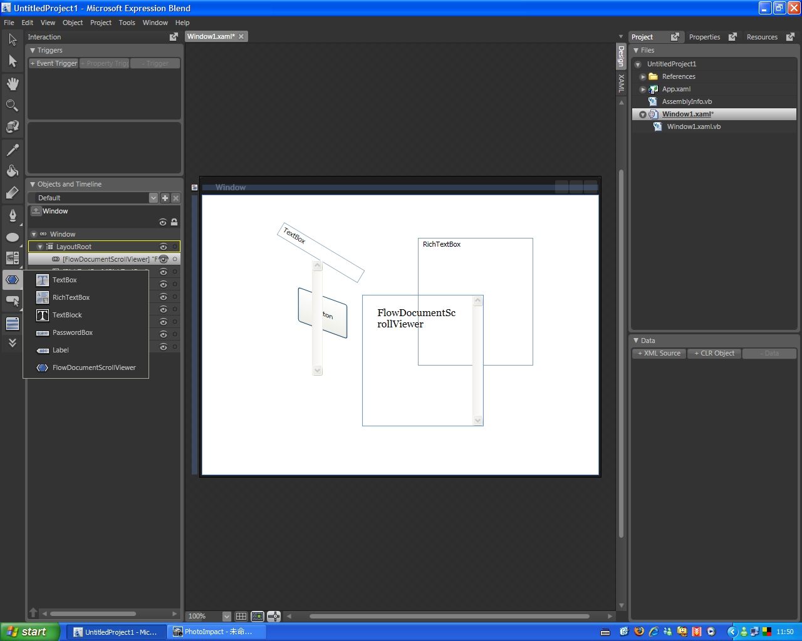Switch to PhotoImpact on the taskbar
Image resolution: width=802 pixels, height=641 pixels.
(217, 632)
